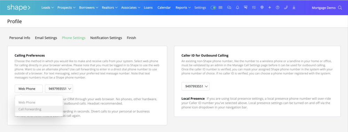Toggle the green availability switch in navbar

[x=213, y=8]
